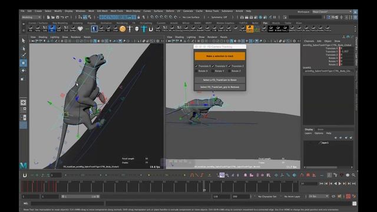The image size is (377, 212).
Task: Click the red auto keyframe toggle icon
Action: [348, 196]
